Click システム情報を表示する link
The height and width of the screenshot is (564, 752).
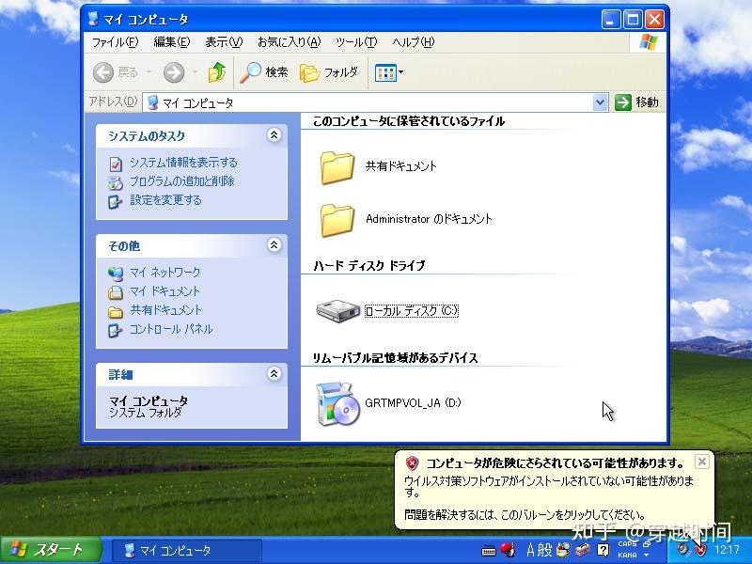coord(183,163)
